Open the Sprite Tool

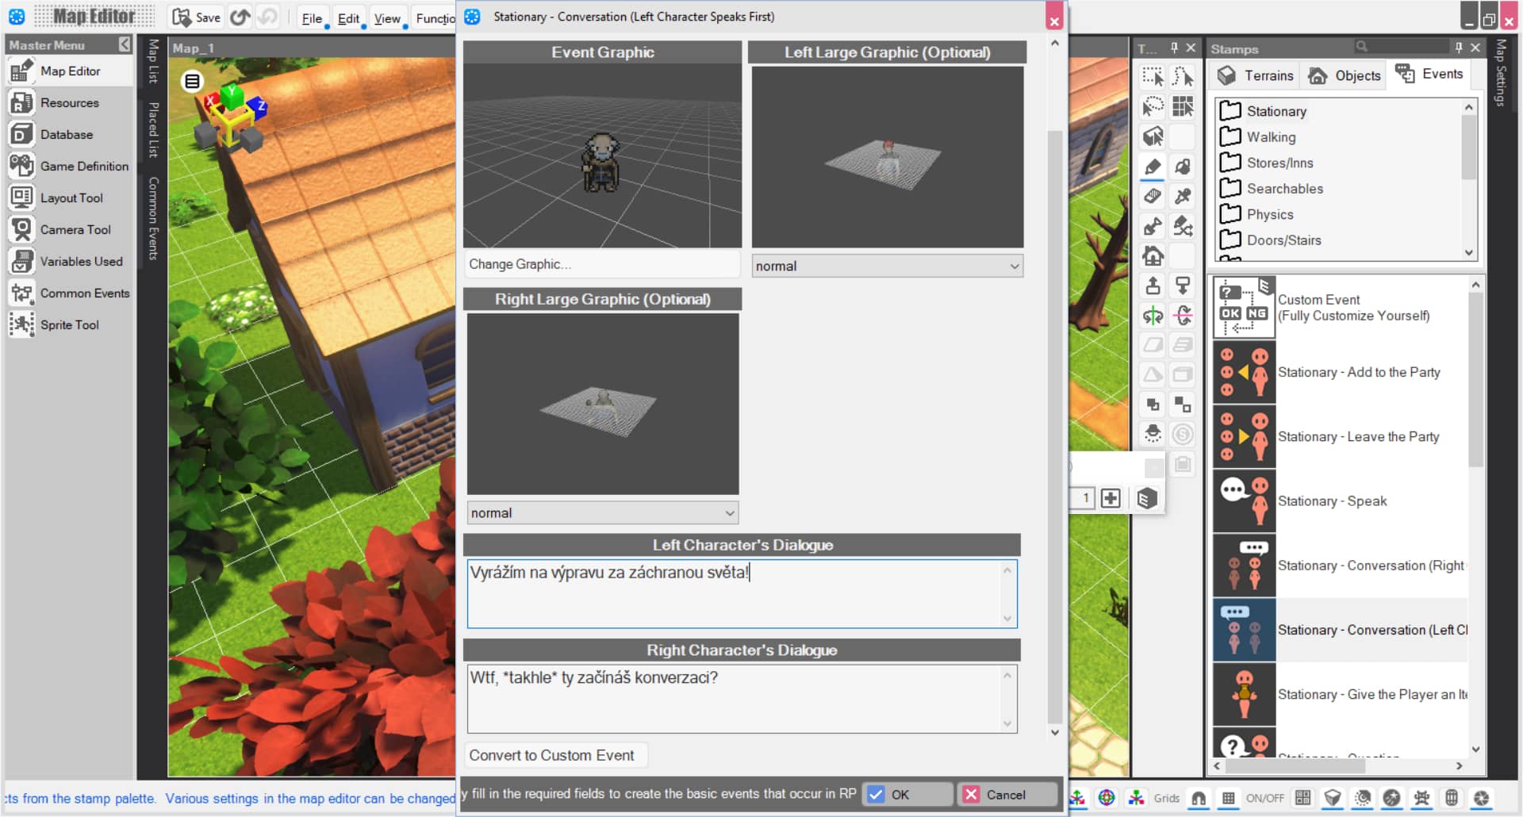70,325
